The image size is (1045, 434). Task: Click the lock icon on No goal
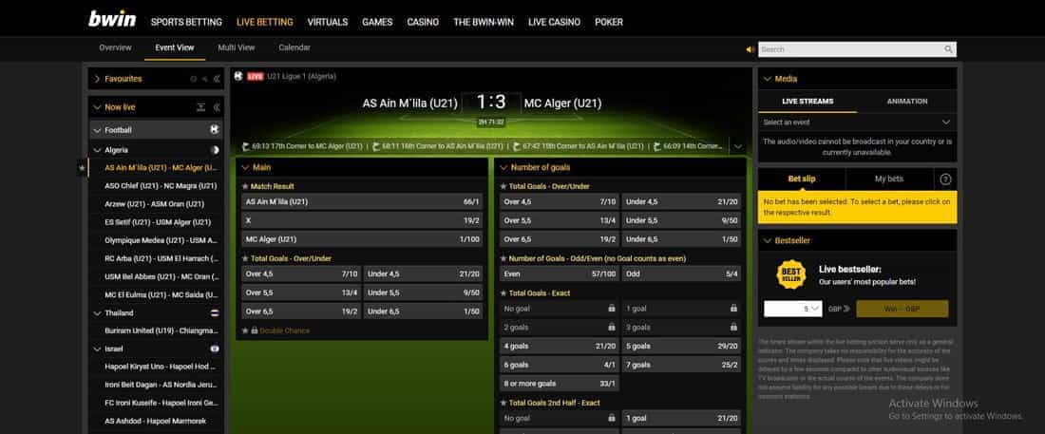(x=611, y=309)
